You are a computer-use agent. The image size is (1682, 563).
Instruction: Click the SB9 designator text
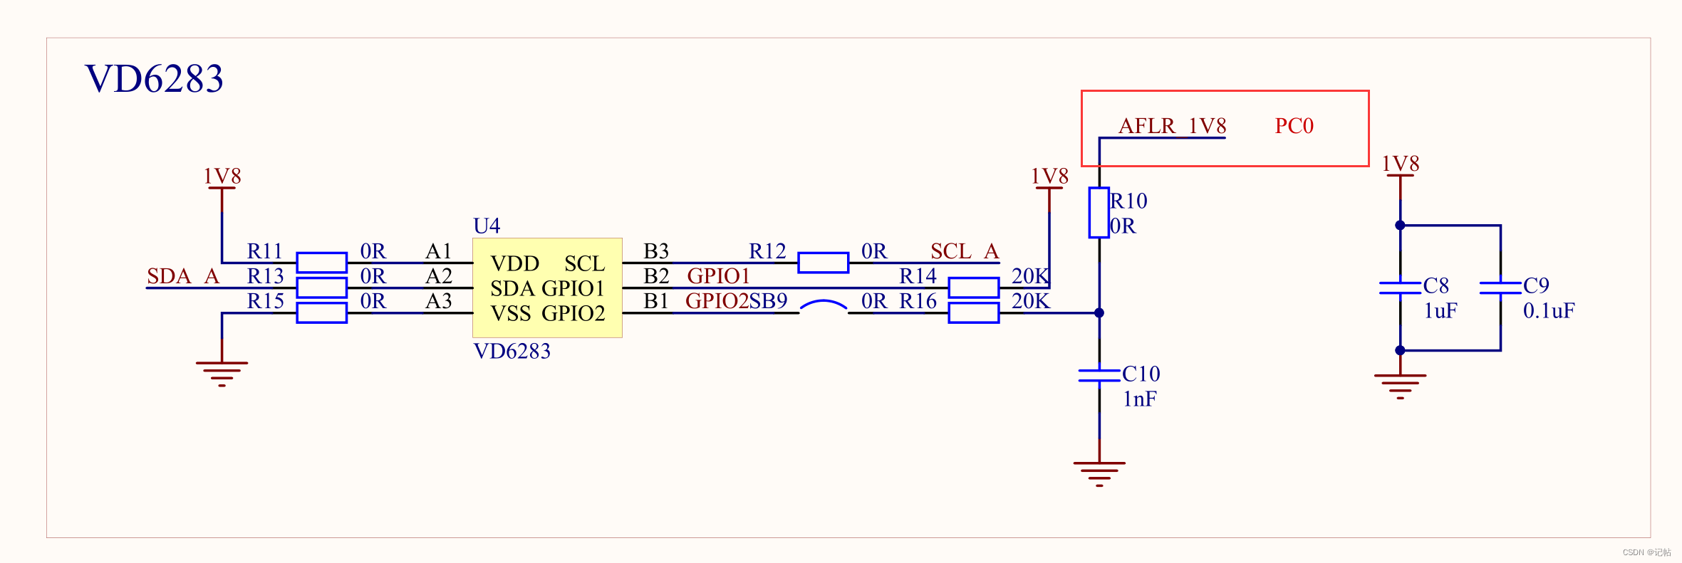click(769, 301)
